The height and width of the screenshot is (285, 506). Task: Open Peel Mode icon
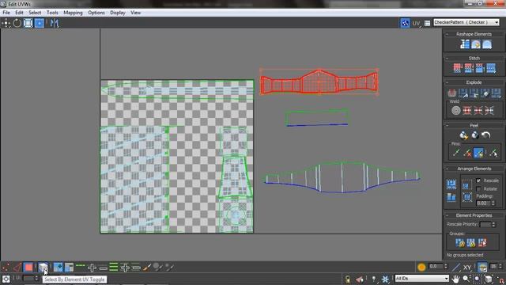474,135
